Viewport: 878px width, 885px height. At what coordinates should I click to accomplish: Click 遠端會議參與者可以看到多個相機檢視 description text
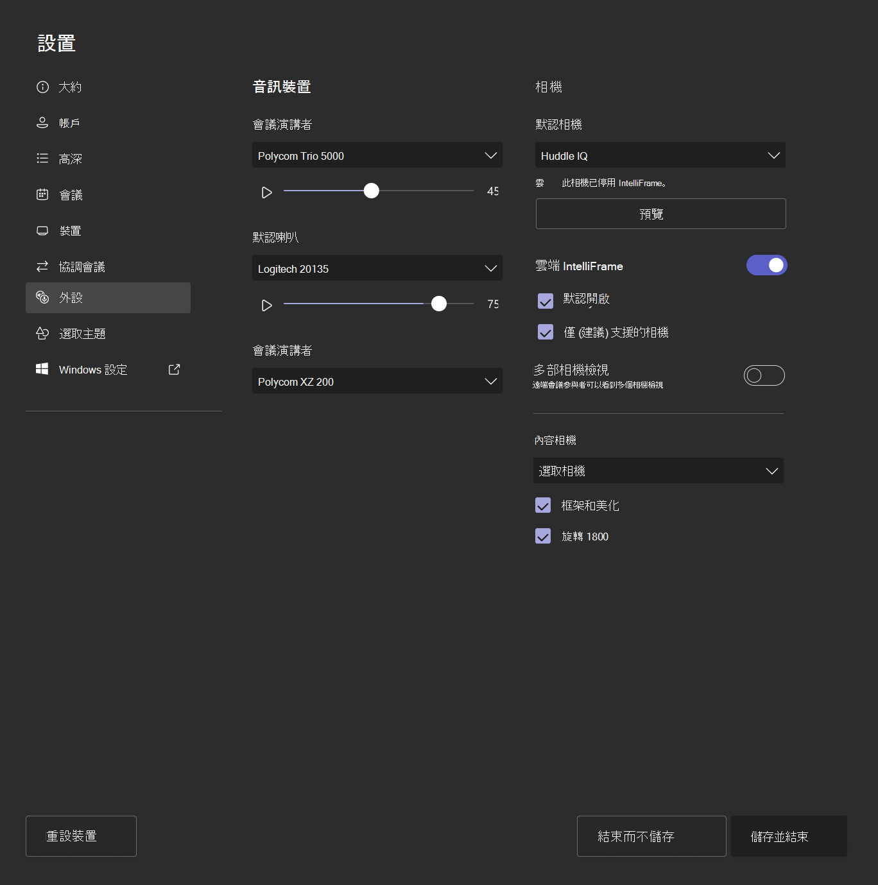pos(598,385)
